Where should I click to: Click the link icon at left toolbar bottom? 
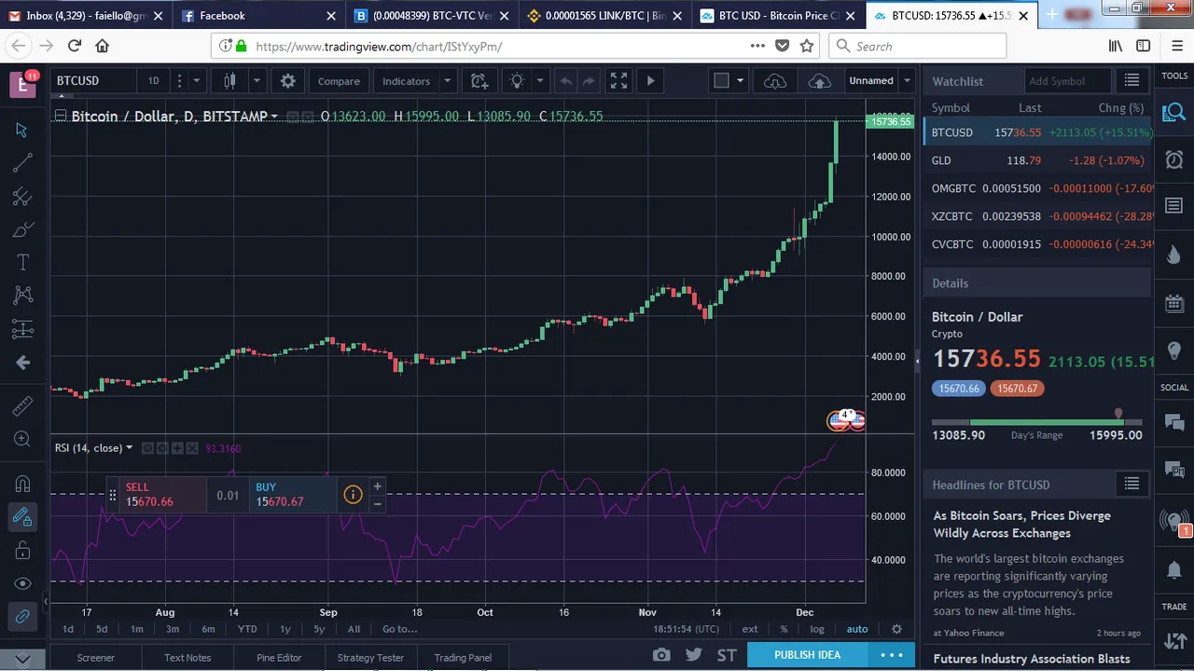click(22, 616)
